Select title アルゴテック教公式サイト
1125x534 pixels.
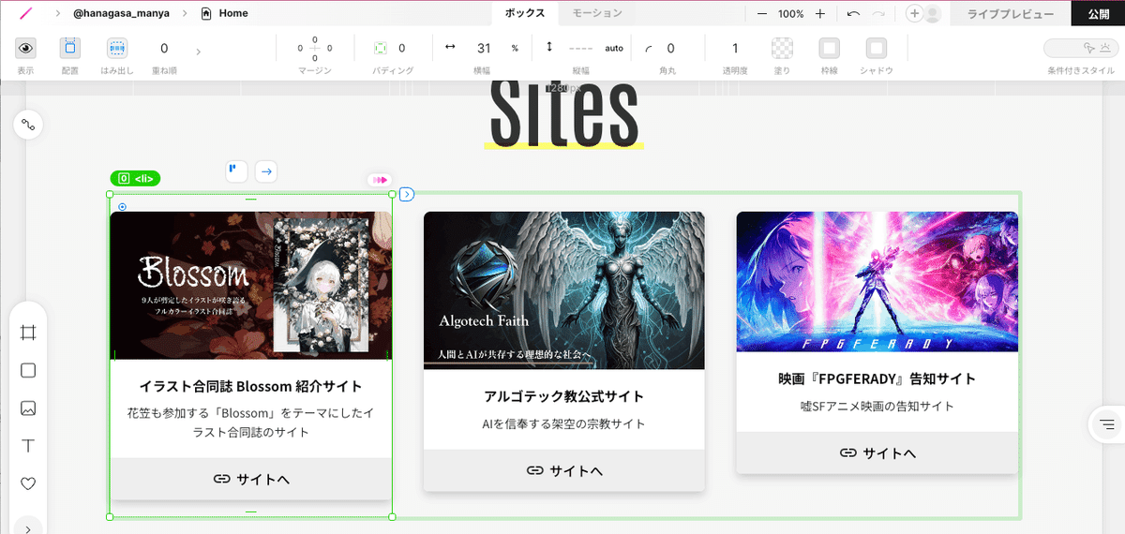click(563, 395)
